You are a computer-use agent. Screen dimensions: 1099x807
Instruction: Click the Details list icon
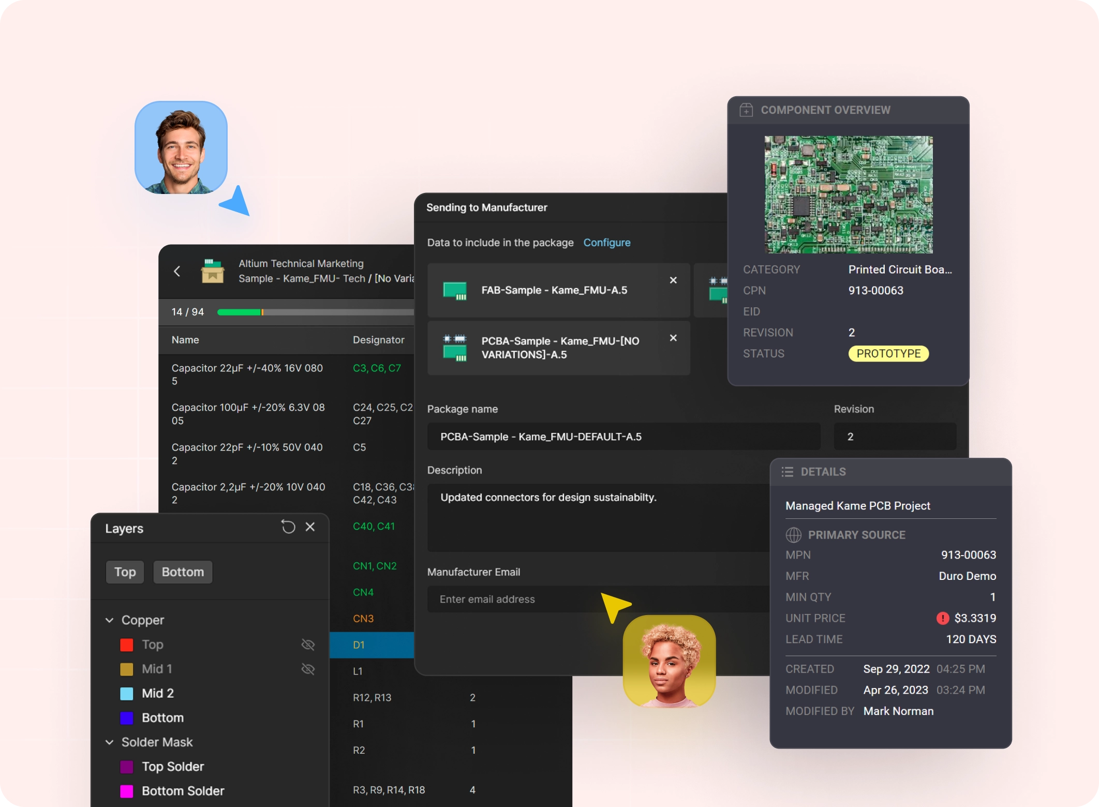pos(788,472)
